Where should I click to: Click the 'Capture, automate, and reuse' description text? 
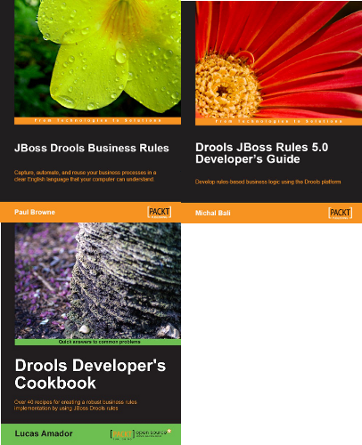point(86,176)
